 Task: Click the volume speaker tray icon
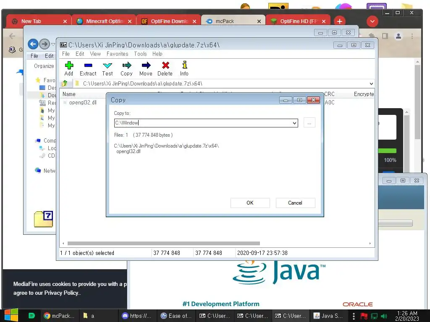click(384, 316)
